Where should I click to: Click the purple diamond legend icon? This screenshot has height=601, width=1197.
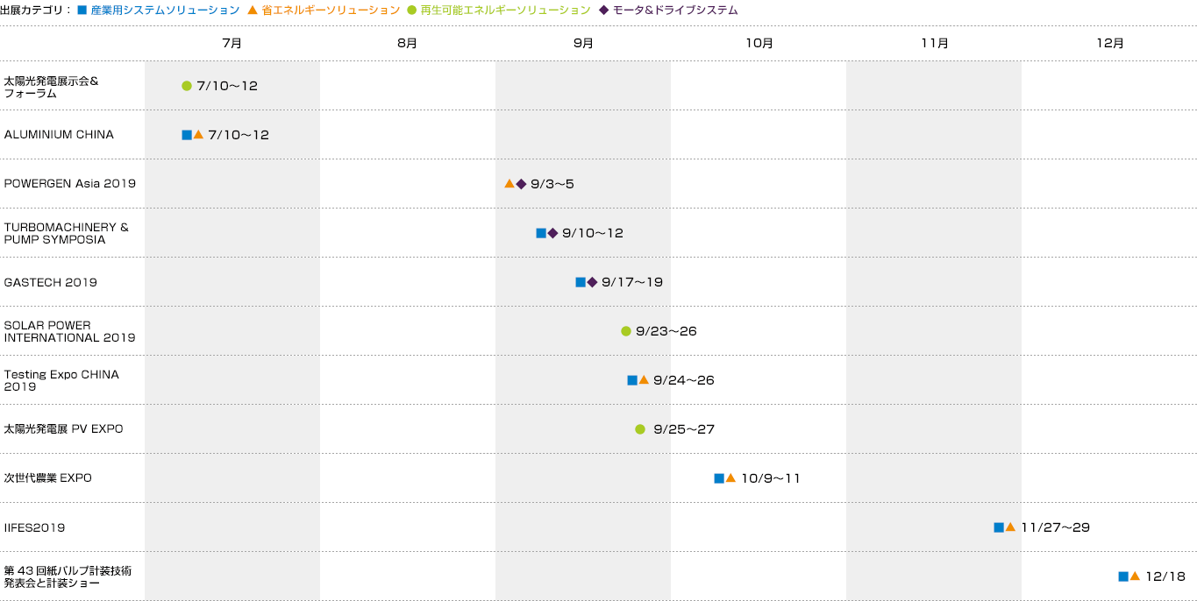[604, 11]
